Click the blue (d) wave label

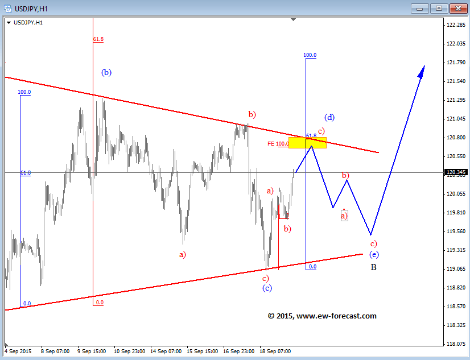(329, 118)
